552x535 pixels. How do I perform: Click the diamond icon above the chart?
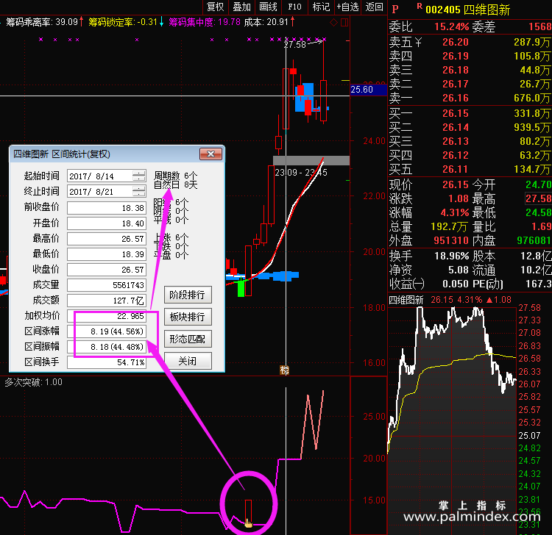(333, 23)
